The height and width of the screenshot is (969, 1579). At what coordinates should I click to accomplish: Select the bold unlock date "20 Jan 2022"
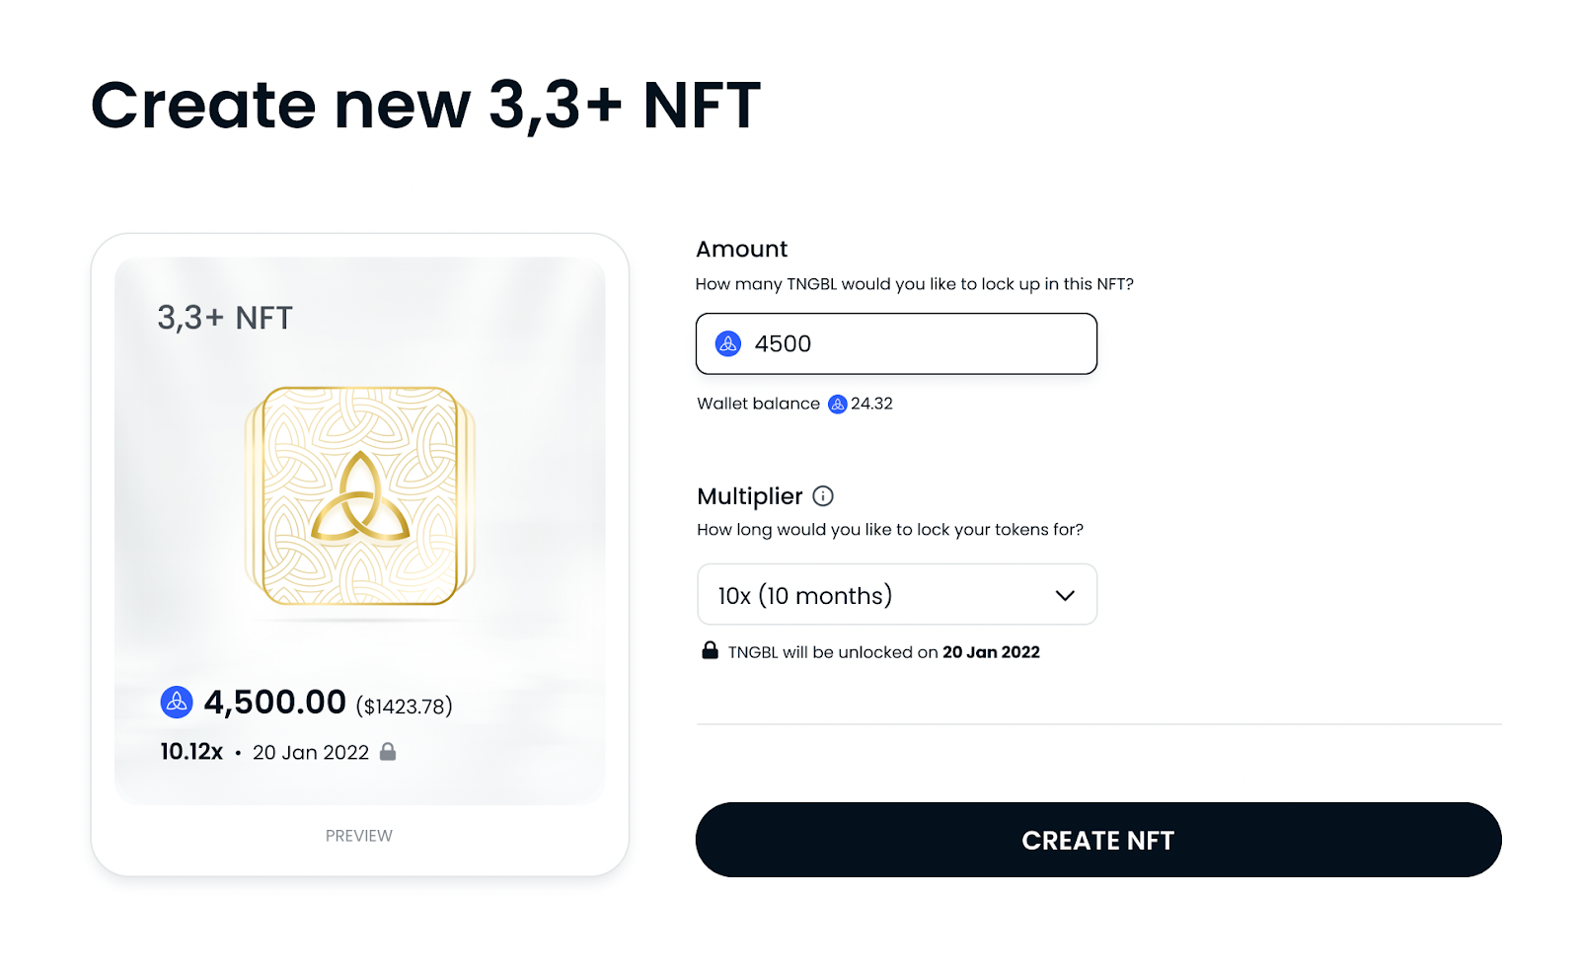pyautogui.click(x=991, y=652)
